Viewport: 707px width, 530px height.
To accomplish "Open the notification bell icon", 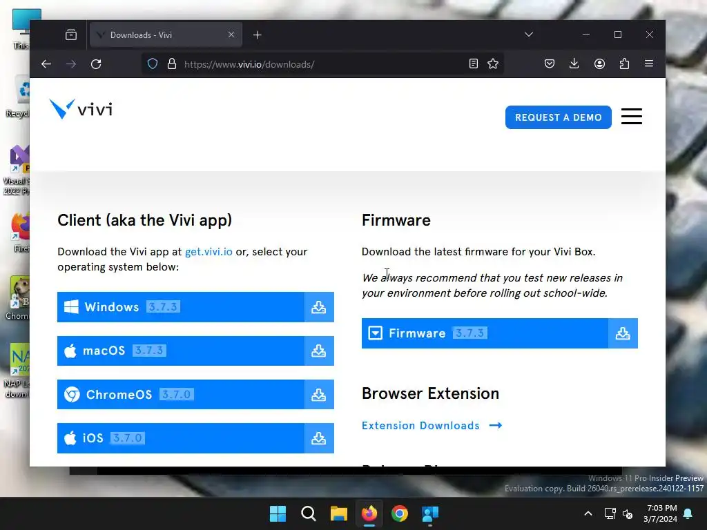I will [x=688, y=513].
